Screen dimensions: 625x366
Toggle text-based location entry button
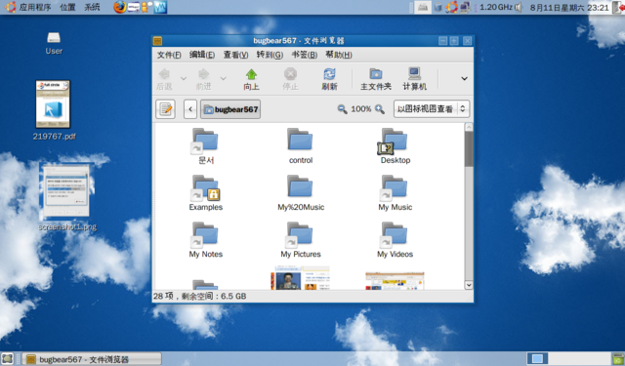pyautogui.click(x=165, y=109)
